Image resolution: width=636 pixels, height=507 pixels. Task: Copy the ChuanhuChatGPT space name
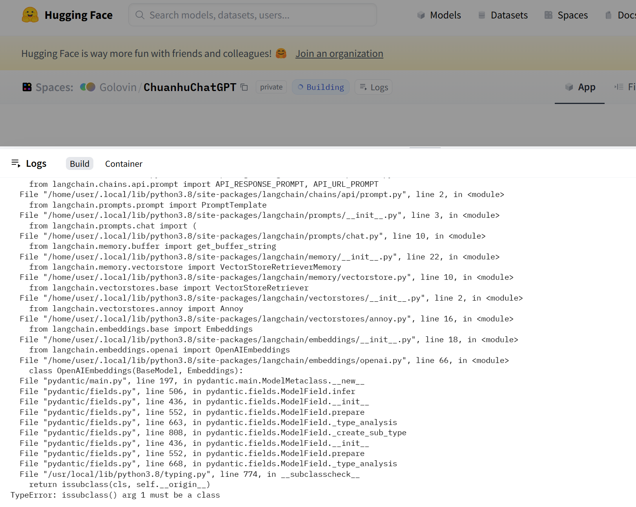pyautogui.click(x=244, y=88)
